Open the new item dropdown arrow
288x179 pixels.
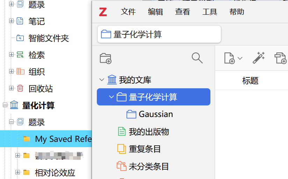click(x=240, y=58)
